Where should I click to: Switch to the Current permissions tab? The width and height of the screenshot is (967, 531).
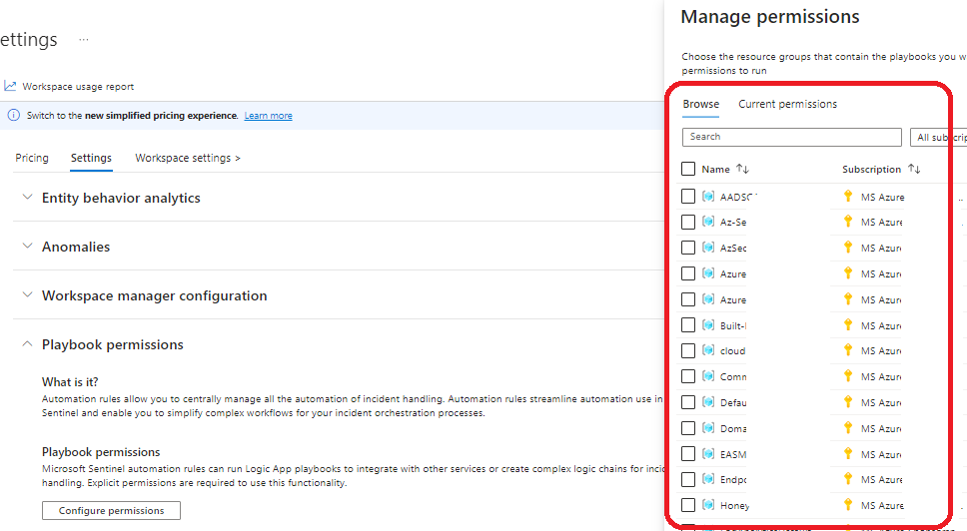pyautogui.click(x=787, y=104)
